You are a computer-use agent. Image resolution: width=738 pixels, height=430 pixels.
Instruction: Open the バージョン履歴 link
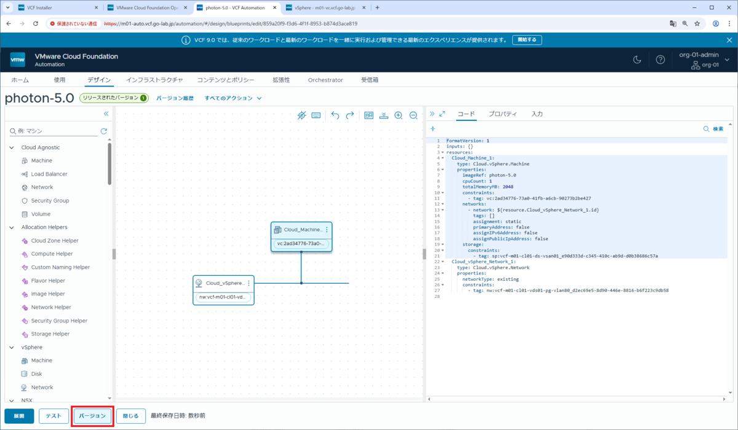click(x=175, y=98)
